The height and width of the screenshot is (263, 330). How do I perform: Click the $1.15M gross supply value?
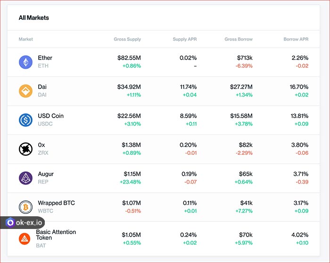click(132, 174)
